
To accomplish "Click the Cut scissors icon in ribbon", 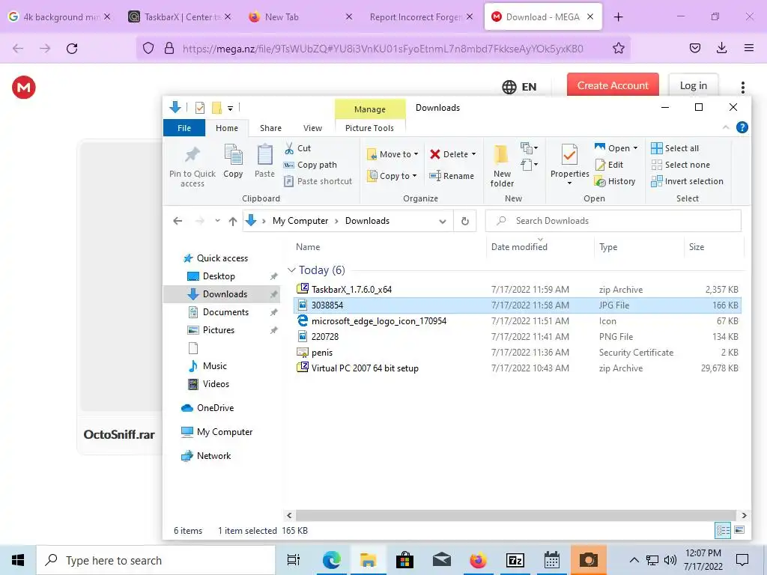I will coord(289,148).
